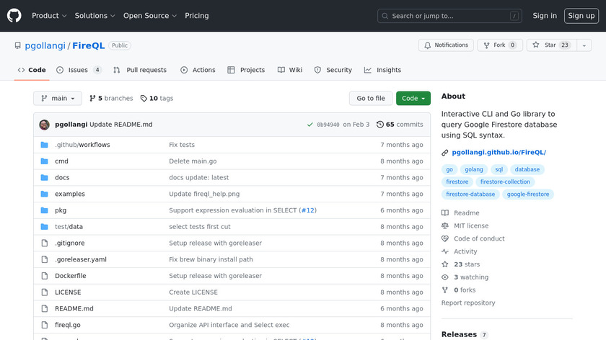
Task: Click pgollangi's avatar next to latest commit
Action: click(x=44, y=125)
